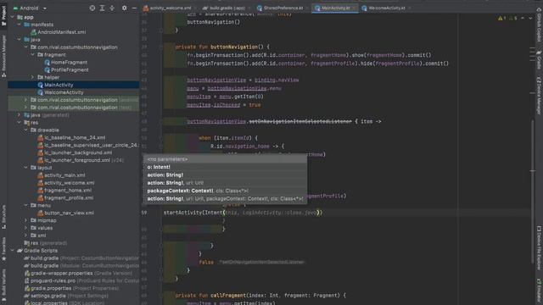Open the Device Manager tool window
The height and width of the screenshot is (305, 543).
539,96
